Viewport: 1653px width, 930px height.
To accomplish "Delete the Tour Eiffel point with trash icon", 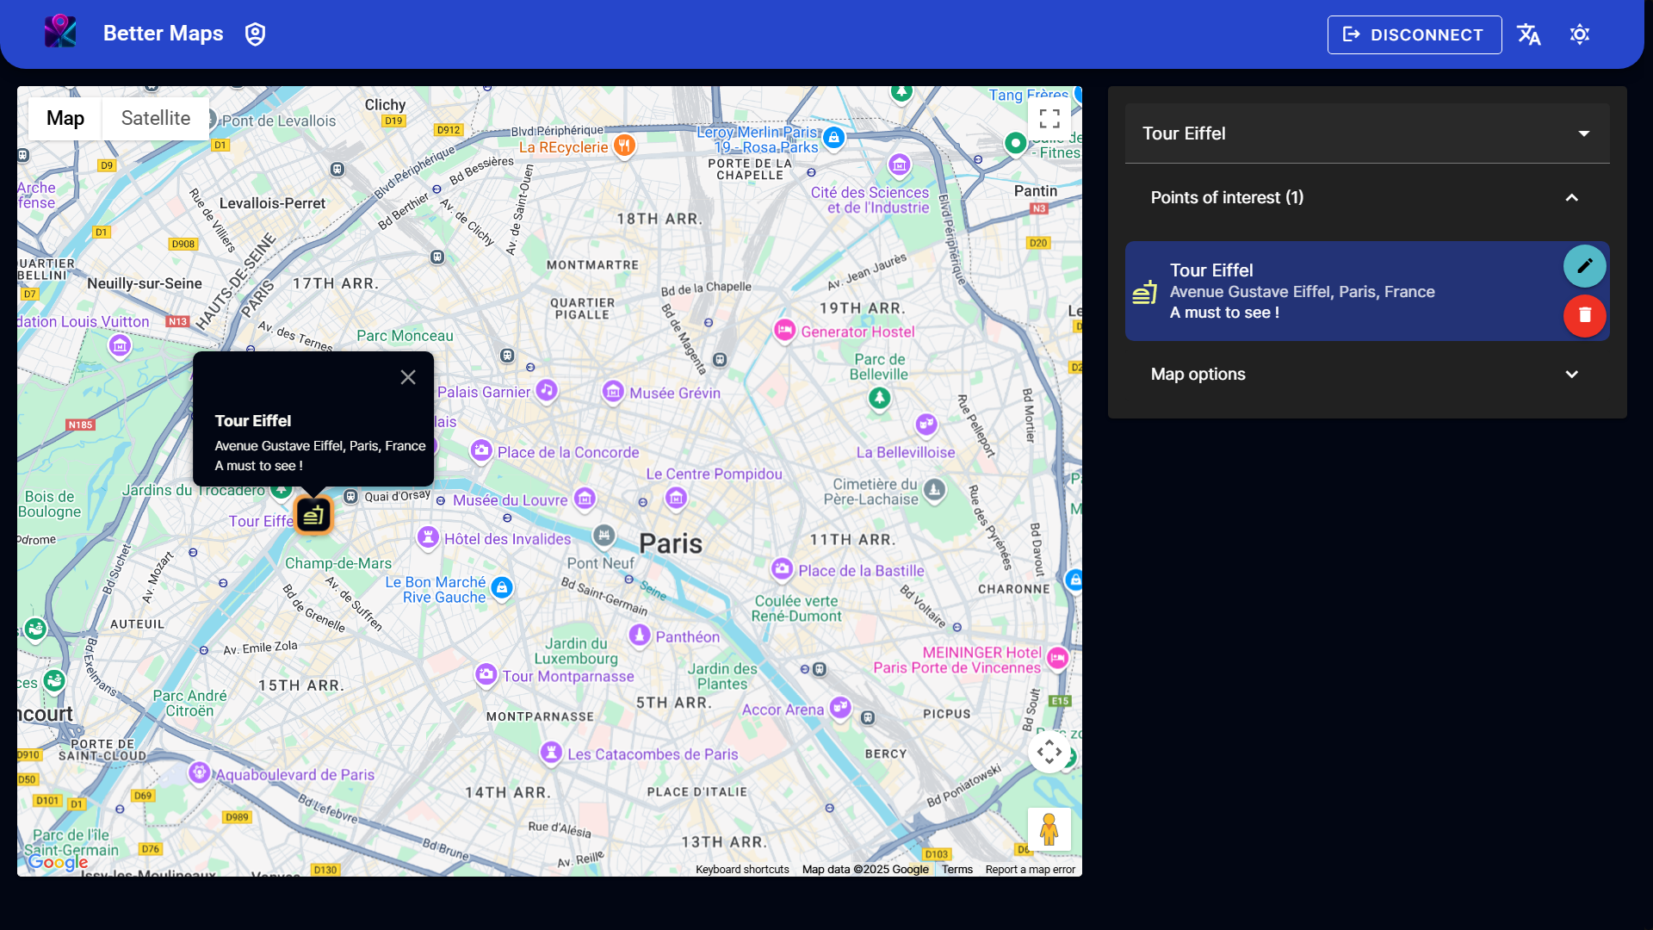I will click(1584, 315).
